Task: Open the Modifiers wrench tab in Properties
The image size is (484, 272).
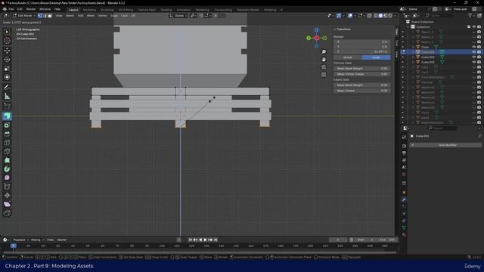Action: [x=404, y=199]
